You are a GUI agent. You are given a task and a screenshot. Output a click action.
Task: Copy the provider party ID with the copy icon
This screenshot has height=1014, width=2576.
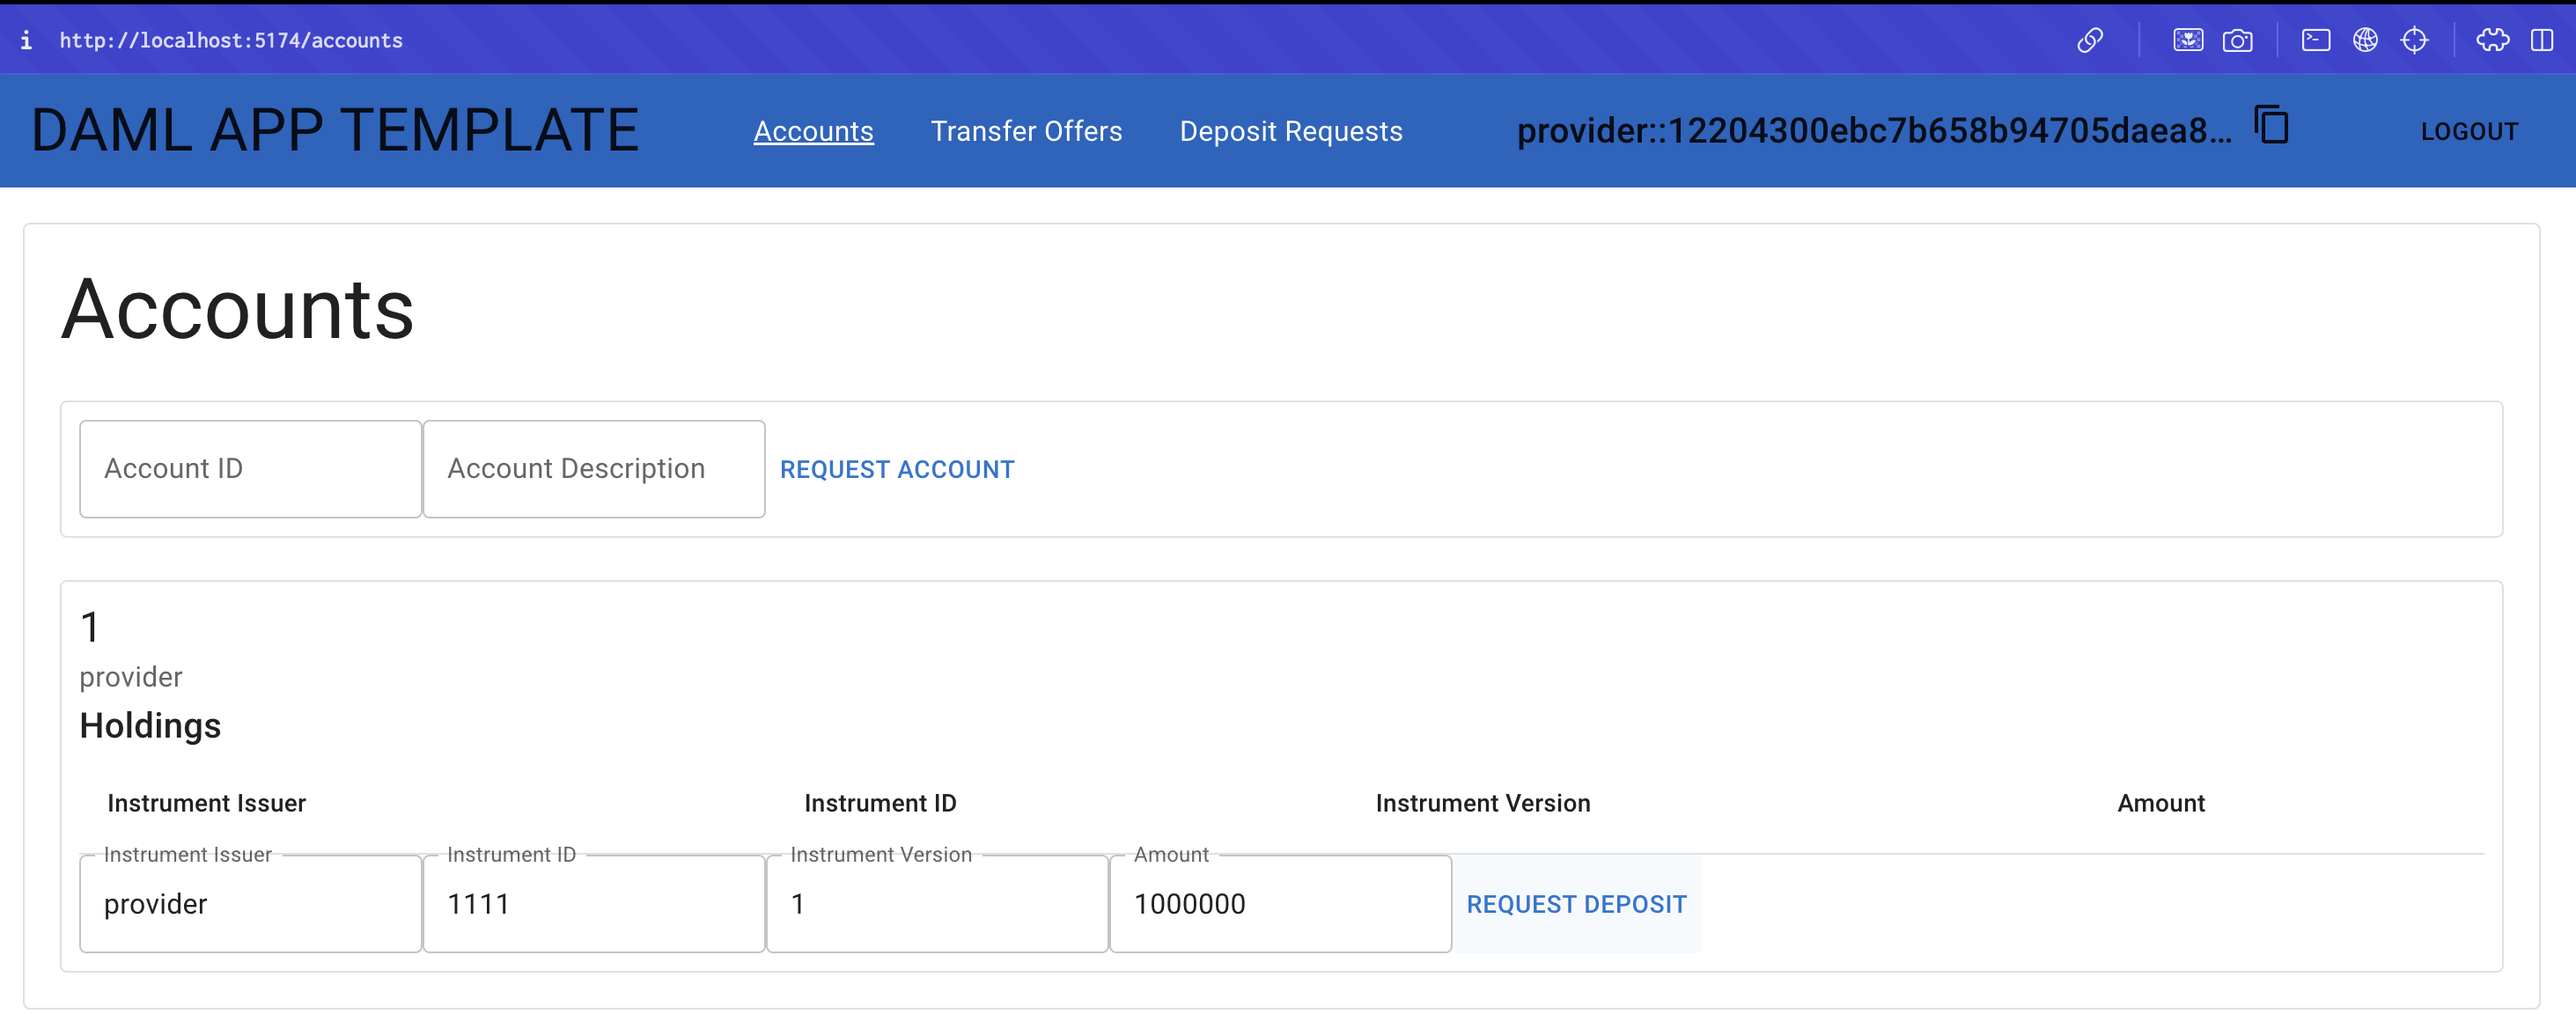[x=2271, y=126]
